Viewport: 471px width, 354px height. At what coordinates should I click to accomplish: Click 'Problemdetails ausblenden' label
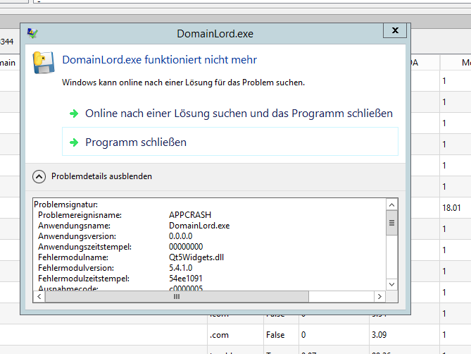[101, 176]
